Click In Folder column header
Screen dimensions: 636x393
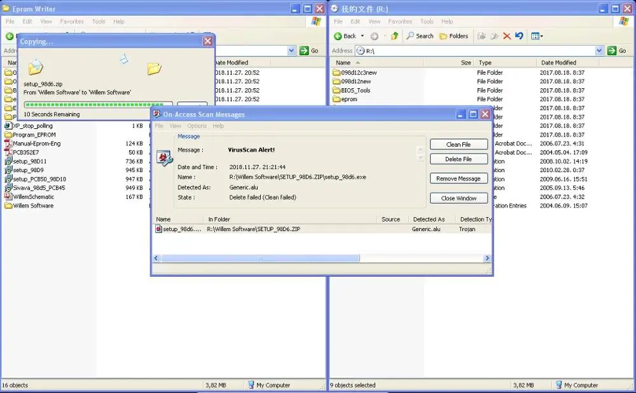(x=219, y=220)
